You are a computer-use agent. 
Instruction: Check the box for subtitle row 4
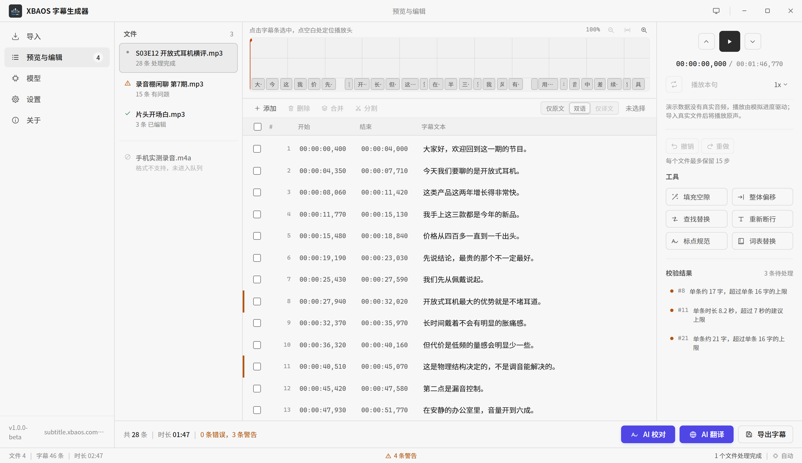click(x=257, y=214)
